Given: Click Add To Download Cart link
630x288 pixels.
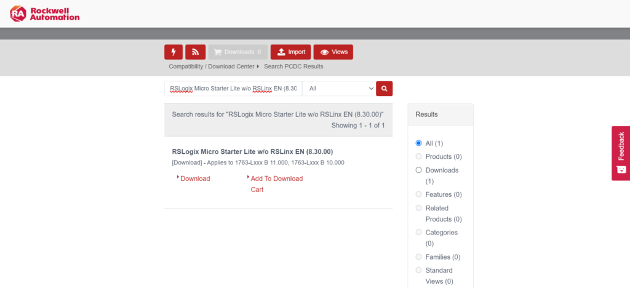Looking at the screenshot, I should tap(276, 184).
